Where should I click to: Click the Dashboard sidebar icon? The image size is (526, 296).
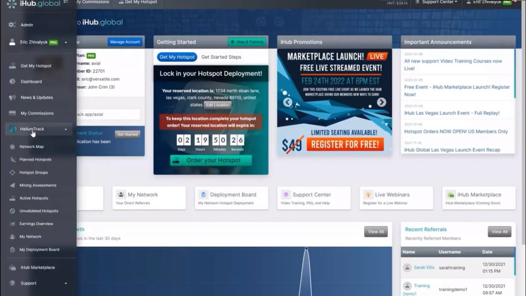pos(12,81)
